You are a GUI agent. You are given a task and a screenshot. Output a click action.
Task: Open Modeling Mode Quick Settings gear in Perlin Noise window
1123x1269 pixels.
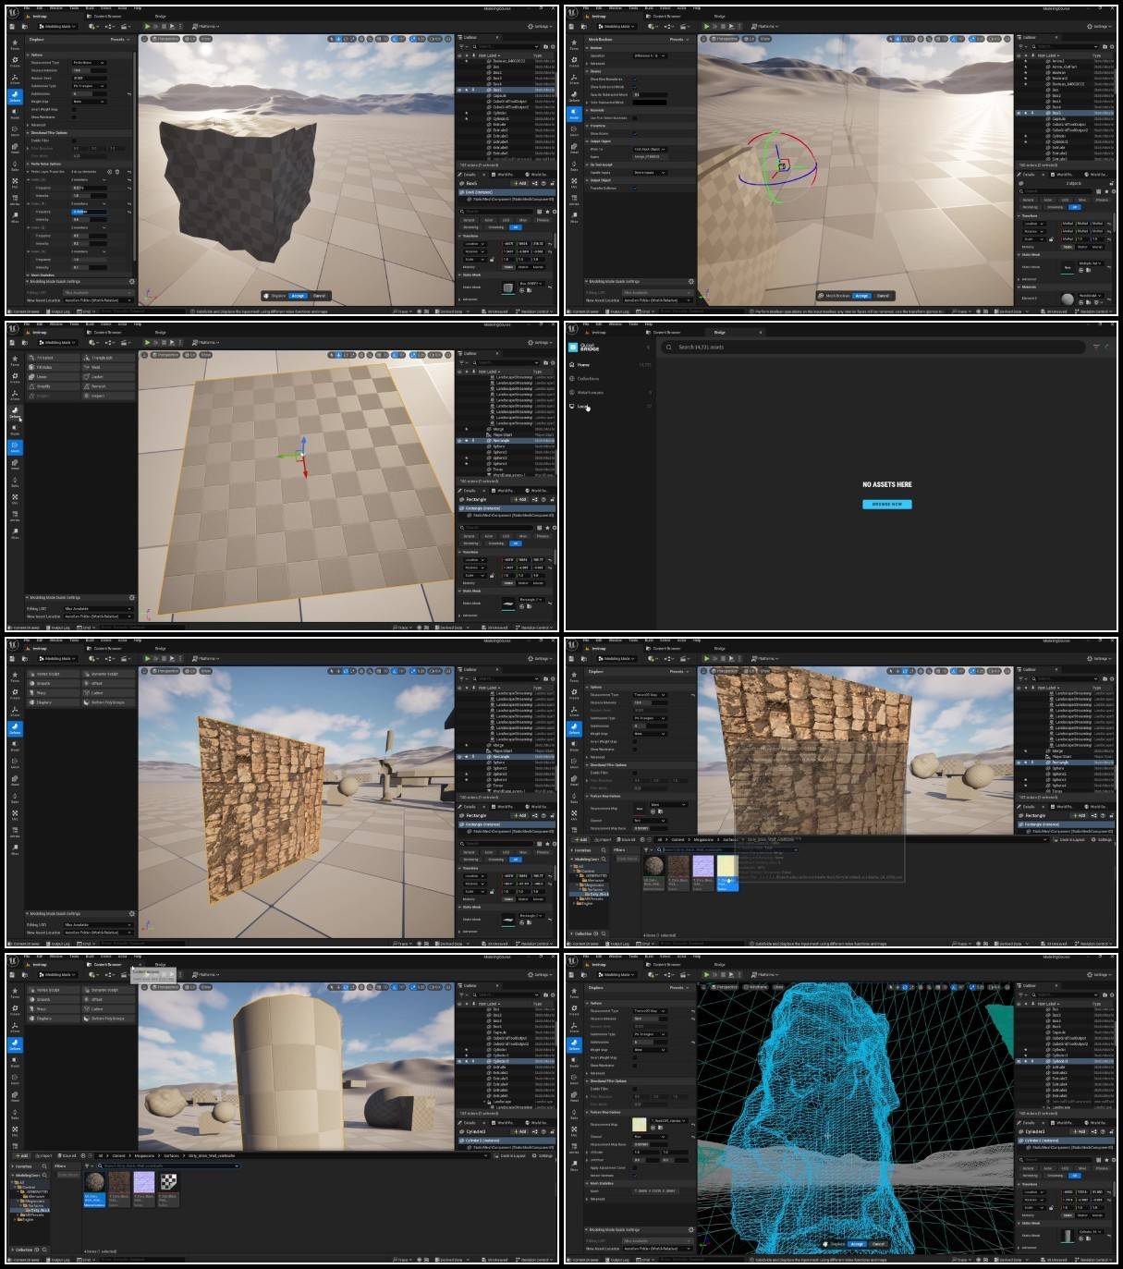pyautogui.click(x=132, y=282)
